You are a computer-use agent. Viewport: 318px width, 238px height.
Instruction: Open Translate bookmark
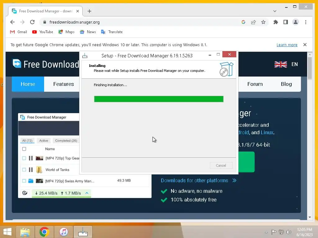pos(112,32)
